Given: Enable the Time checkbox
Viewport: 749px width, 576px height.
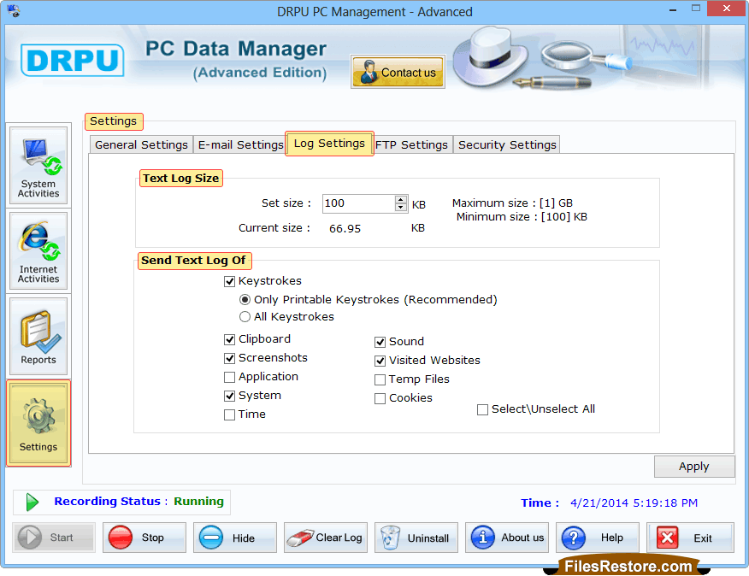Looking at the screenshot, I should pos(230,414).
